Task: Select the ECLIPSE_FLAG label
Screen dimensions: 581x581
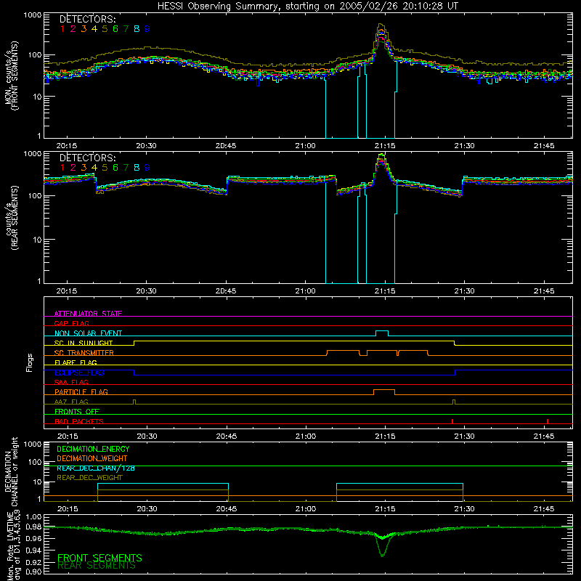Action: coord(79,373)
